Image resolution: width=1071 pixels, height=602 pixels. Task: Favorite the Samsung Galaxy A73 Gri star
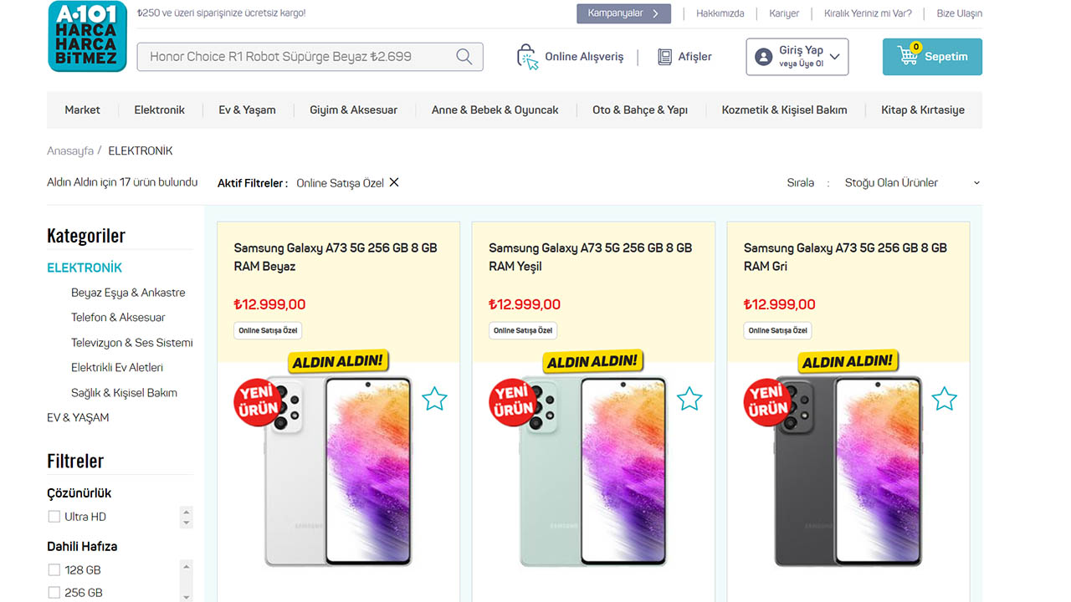click(x=944, y=399)
